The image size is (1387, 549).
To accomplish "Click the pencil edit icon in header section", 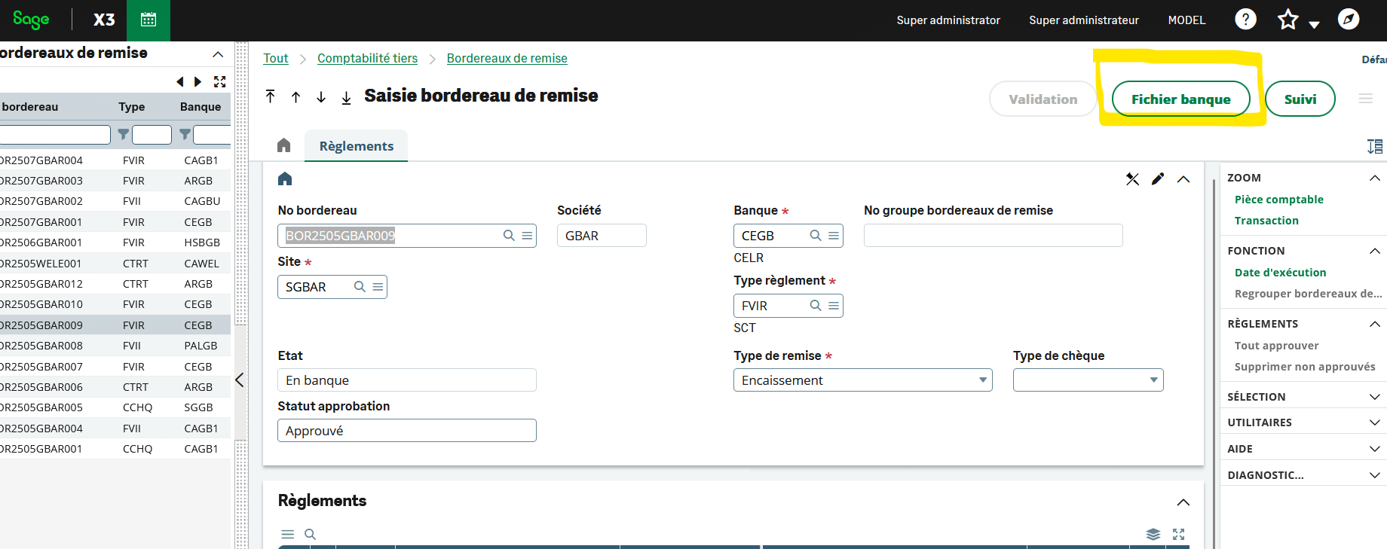I will click(1158, 178).
